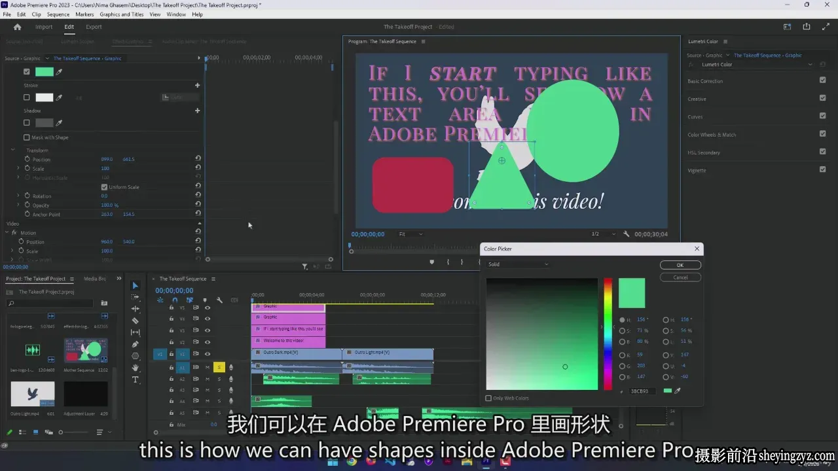Pick fill color with the eyedropper
The width and height of the screenshot is (838, 471).
(x=59, y=72)
